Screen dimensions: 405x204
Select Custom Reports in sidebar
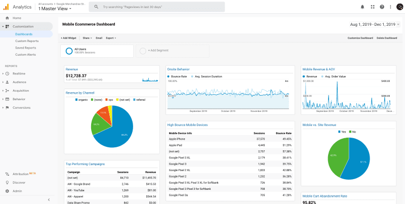26,41
